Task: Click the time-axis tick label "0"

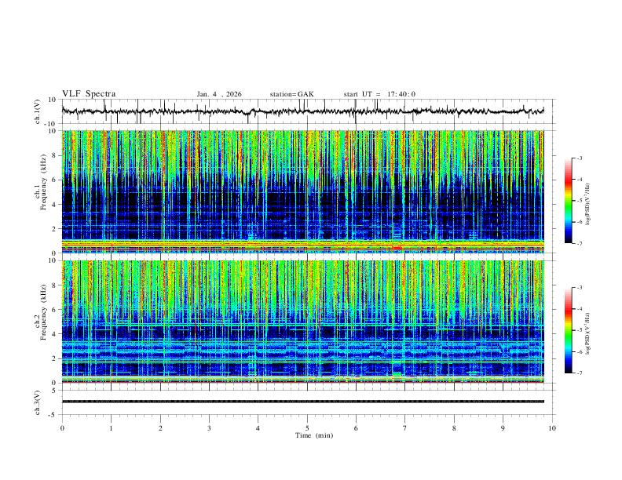Action: click(62, 428)
